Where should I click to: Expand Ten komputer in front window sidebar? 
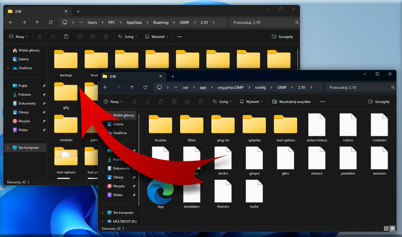point(103,212)
